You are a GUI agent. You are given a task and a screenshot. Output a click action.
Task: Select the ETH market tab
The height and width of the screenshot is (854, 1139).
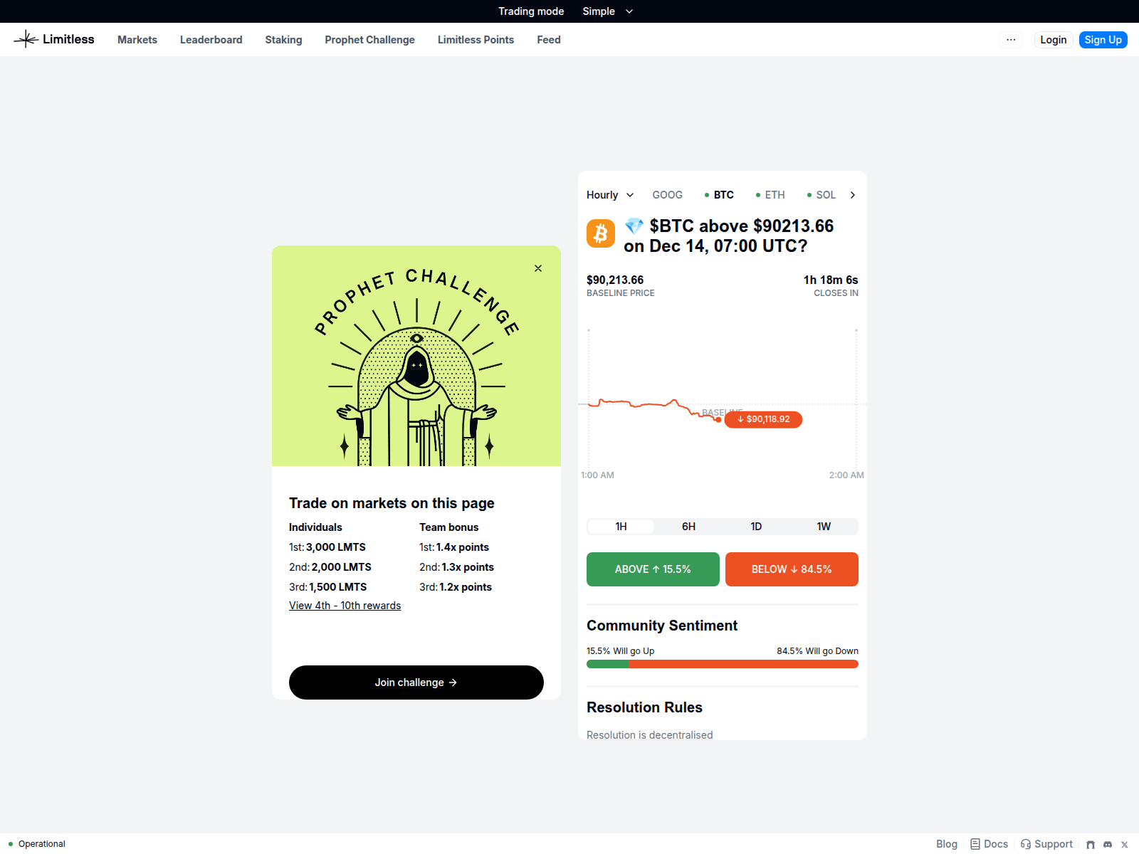click(771, 195)
